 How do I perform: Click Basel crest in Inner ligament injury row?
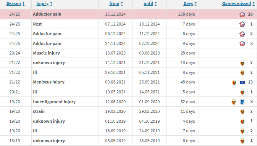pos(234,102)
